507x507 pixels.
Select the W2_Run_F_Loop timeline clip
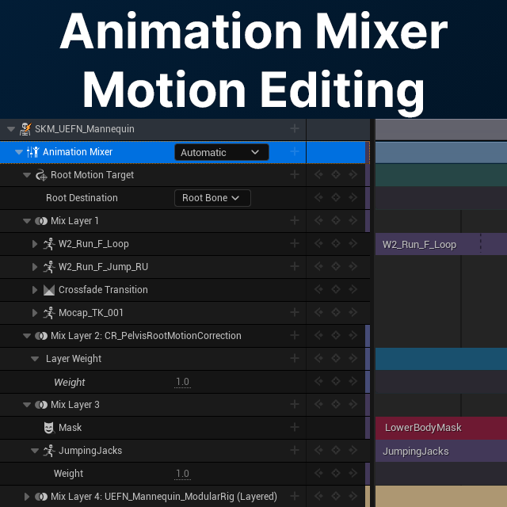coord(441,244)
